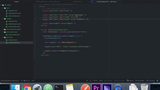Expand the react-strapi-file-upload folder

(x=3, y=29)
